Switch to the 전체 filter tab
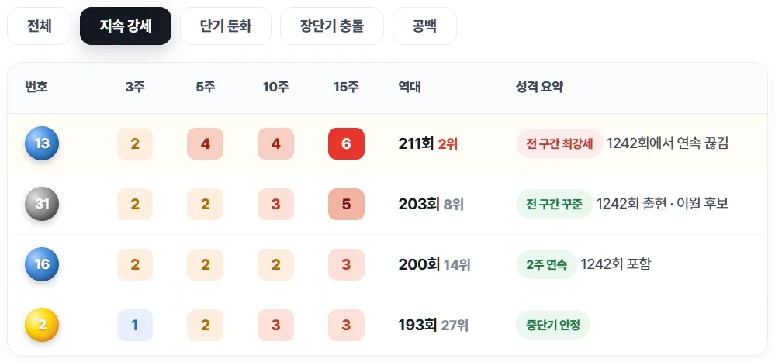This screenshot has height=362, width=775. tap(39, 26)
